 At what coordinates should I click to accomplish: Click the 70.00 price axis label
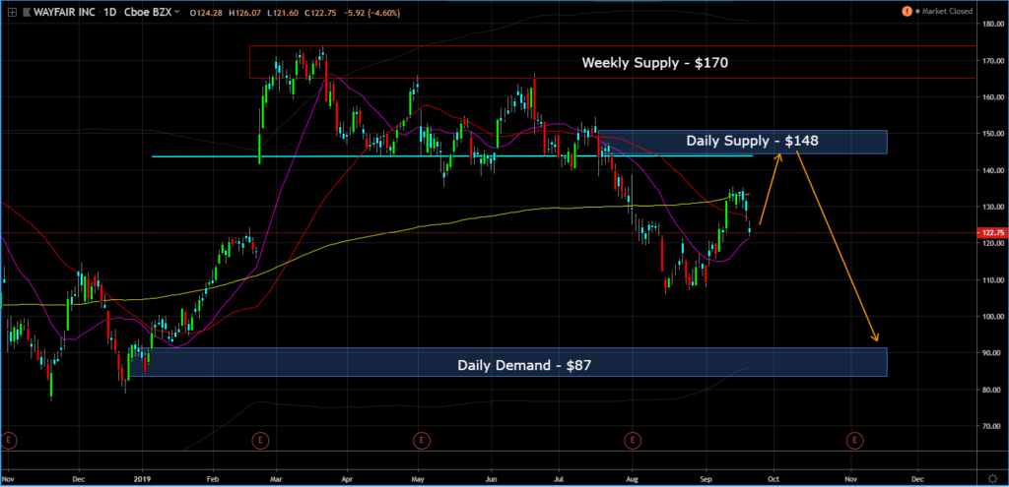pyautogui.click(x=989, y=426)
